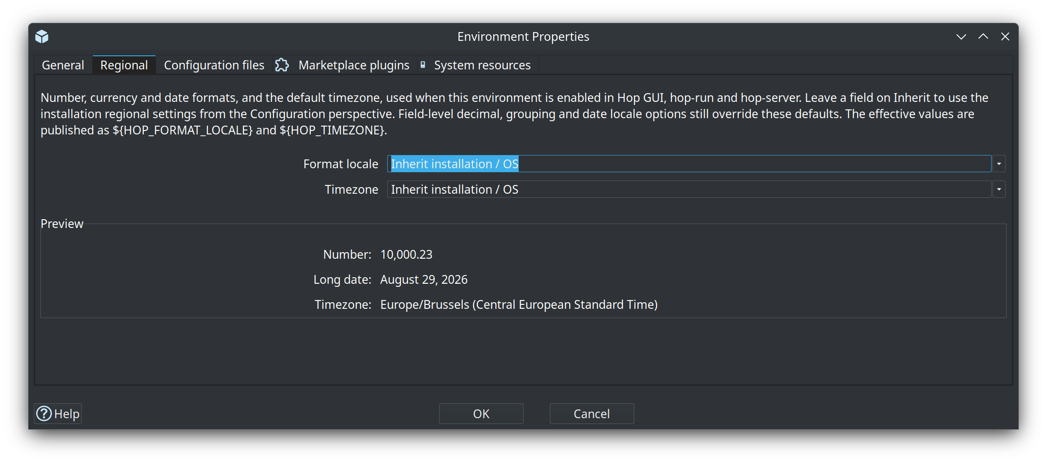Select the Regional tab
Screen dimensions: 1047x463
(124, 65)
